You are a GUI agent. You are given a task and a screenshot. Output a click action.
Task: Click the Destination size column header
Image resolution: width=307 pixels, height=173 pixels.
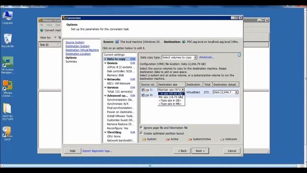(x=171, y=85)
